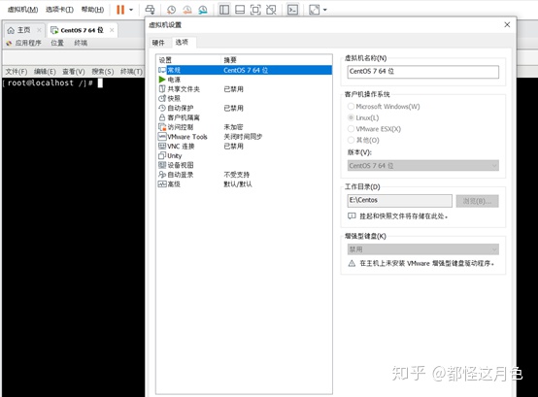538x397 pixels.
Task: Open the terminal 编辑(E) menu
Action: tap(45, 71)
